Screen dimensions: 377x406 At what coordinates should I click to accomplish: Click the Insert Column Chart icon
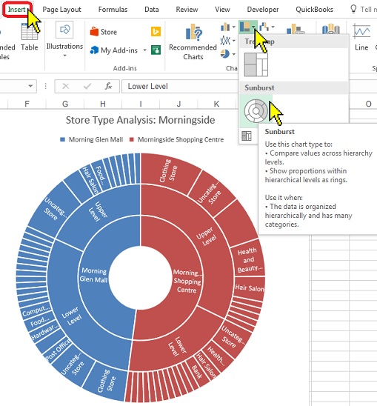point(225,27)
